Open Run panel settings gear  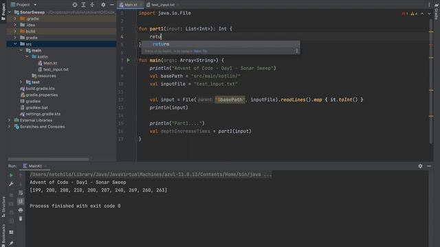pyautogui.click(x=420, y=166)
